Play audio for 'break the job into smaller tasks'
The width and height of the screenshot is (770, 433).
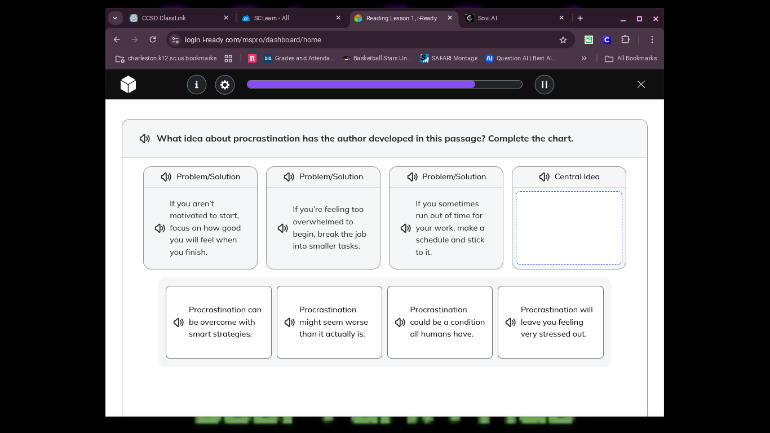point(283,228)
